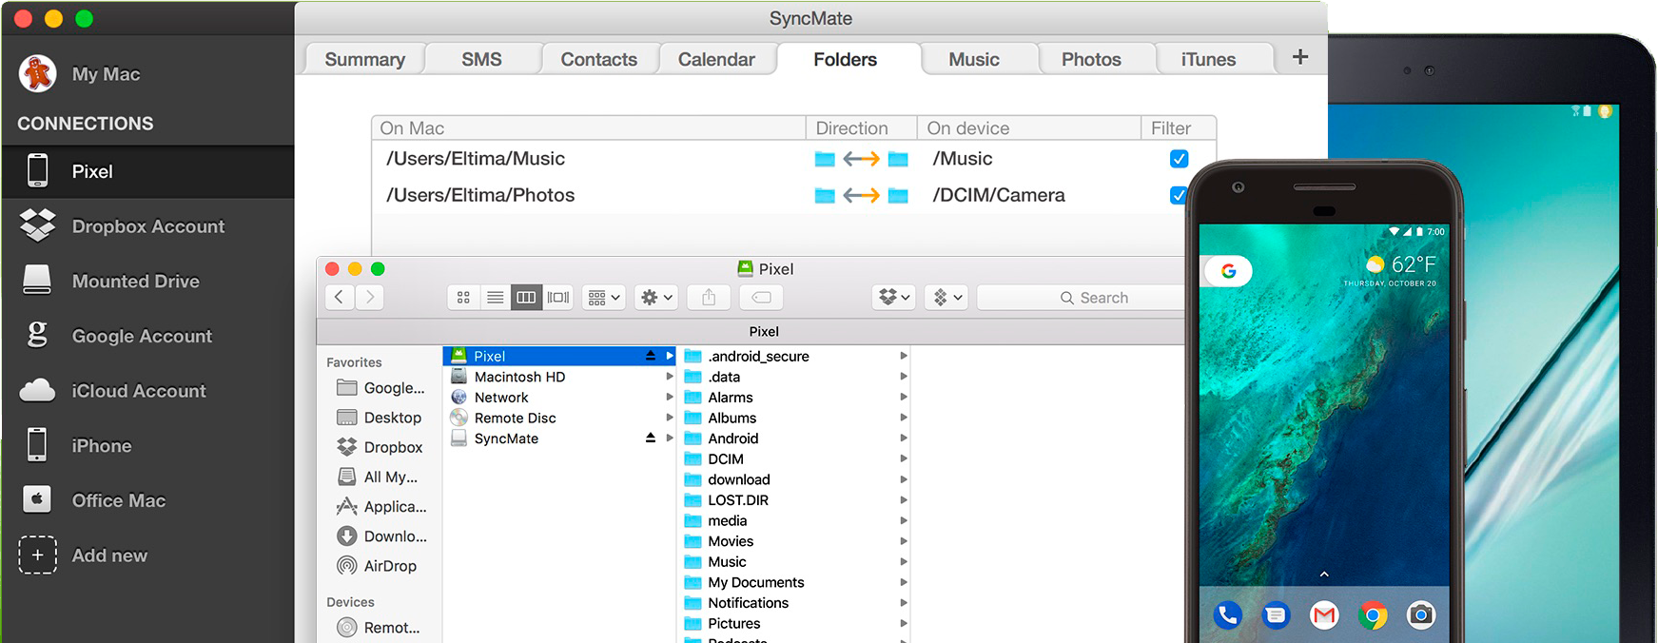Select the Pixel phone icon in Connections
This screenshot has width=1658, height=643.
pyautogui.click(x=37, y=171)
